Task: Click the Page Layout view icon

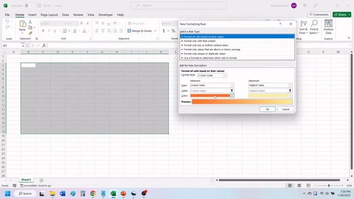Action: click(299, 186)
